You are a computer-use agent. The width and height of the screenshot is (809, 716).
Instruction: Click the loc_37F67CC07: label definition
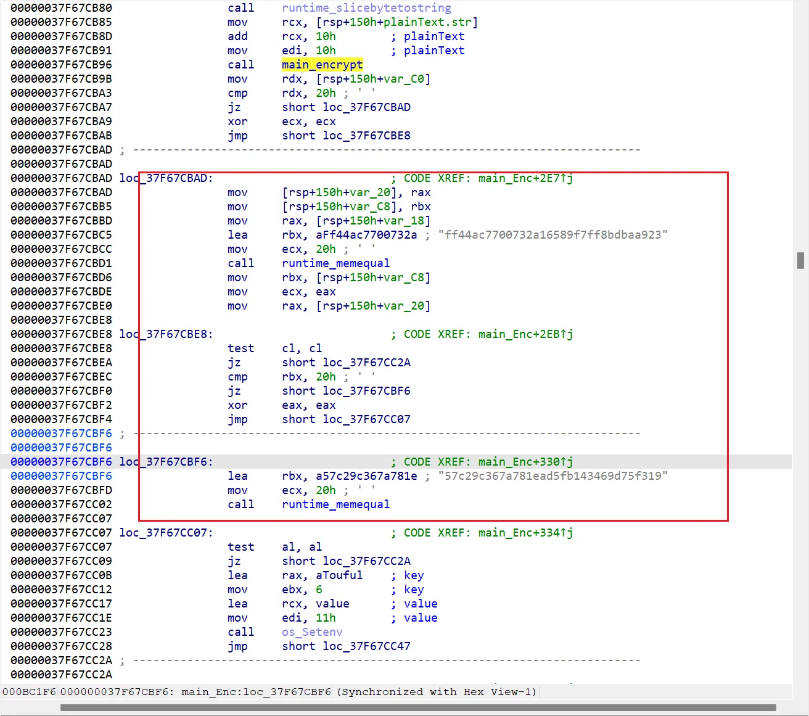pyautogui.click(x=166, y=533)
